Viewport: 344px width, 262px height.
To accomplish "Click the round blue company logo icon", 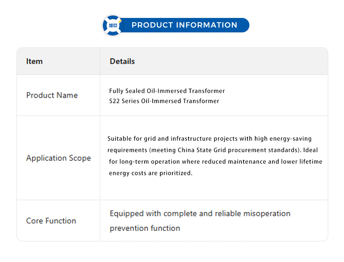I will coord(113,26).
